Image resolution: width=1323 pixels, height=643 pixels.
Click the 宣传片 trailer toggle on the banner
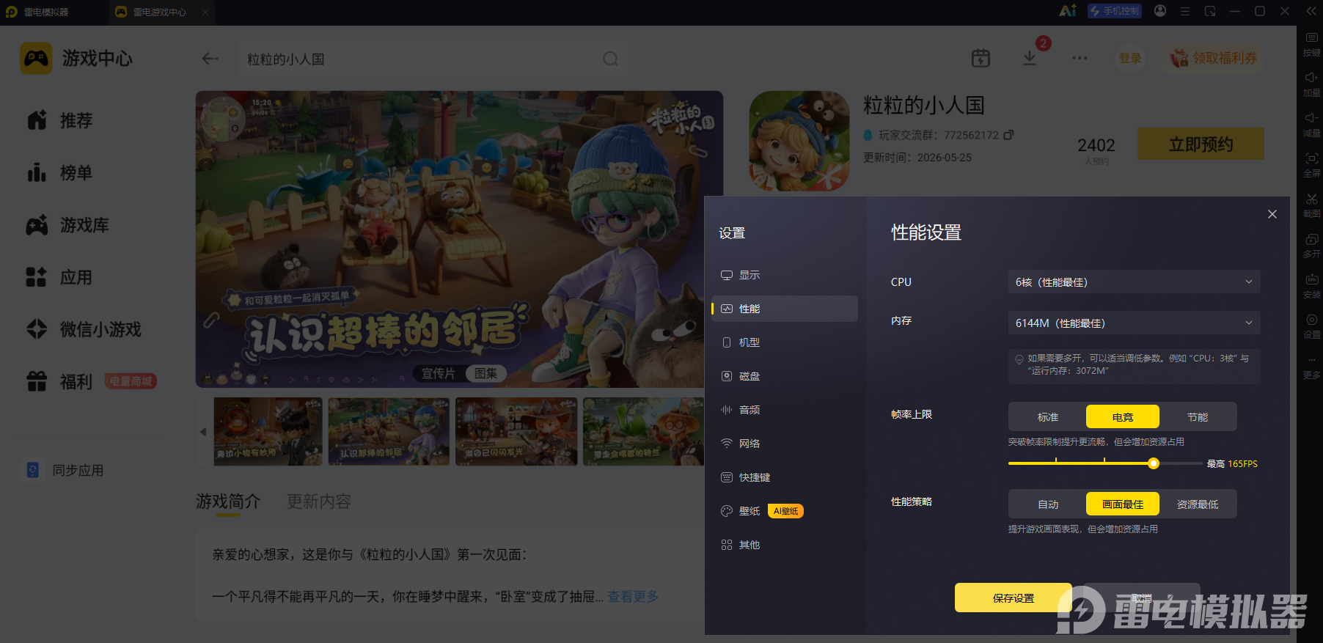coord(439,373)
